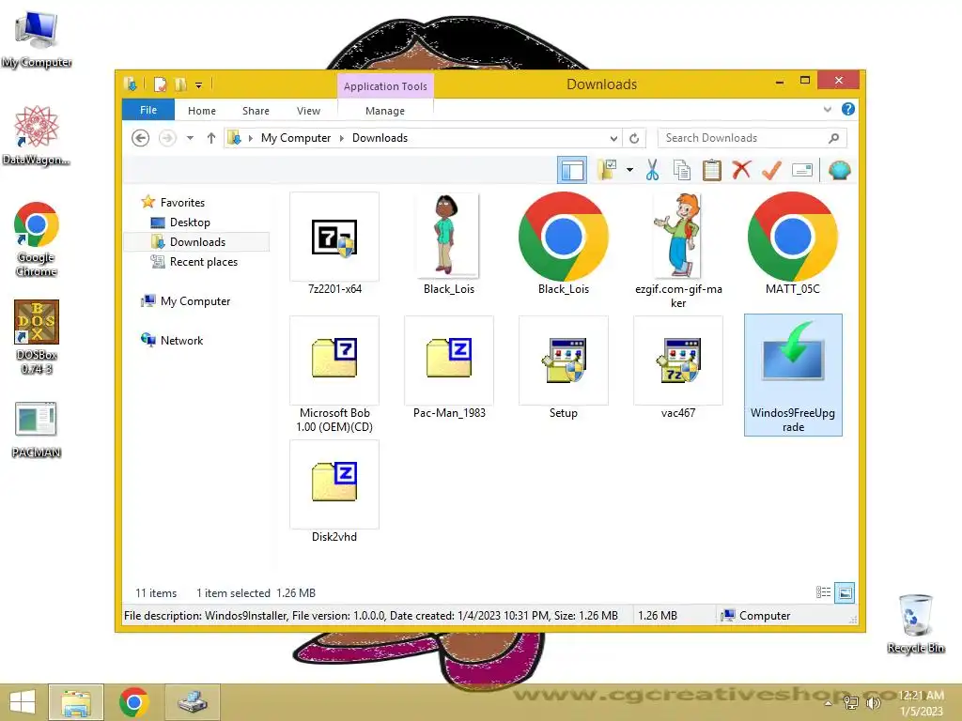Click the Application Tools contextual tab header
This screenshot has width=962, height=721.
click(385, 85)
